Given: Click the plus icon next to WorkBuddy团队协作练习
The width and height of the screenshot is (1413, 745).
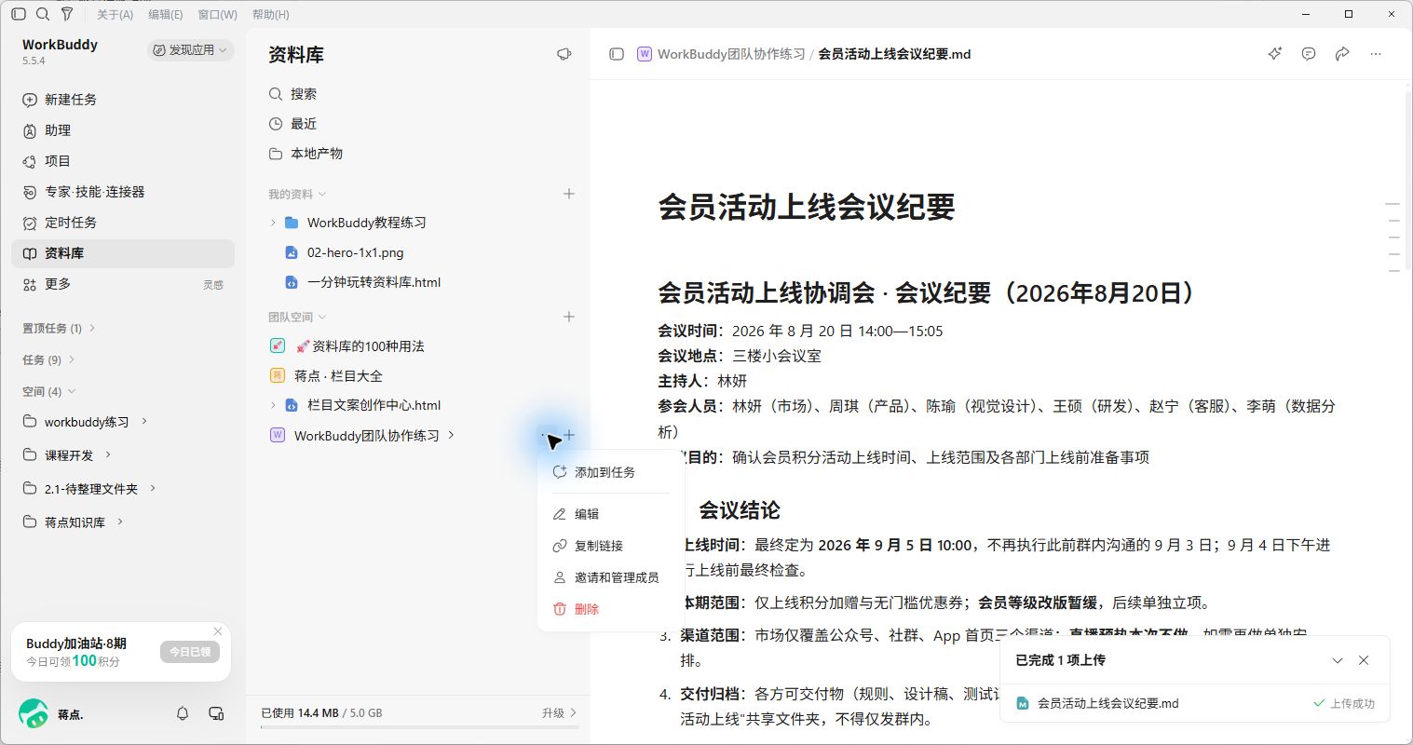Looking at the screenshot, I should tap(569, 435).
